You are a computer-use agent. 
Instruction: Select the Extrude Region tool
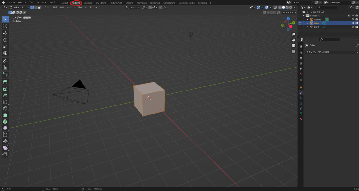pos(5,82)
